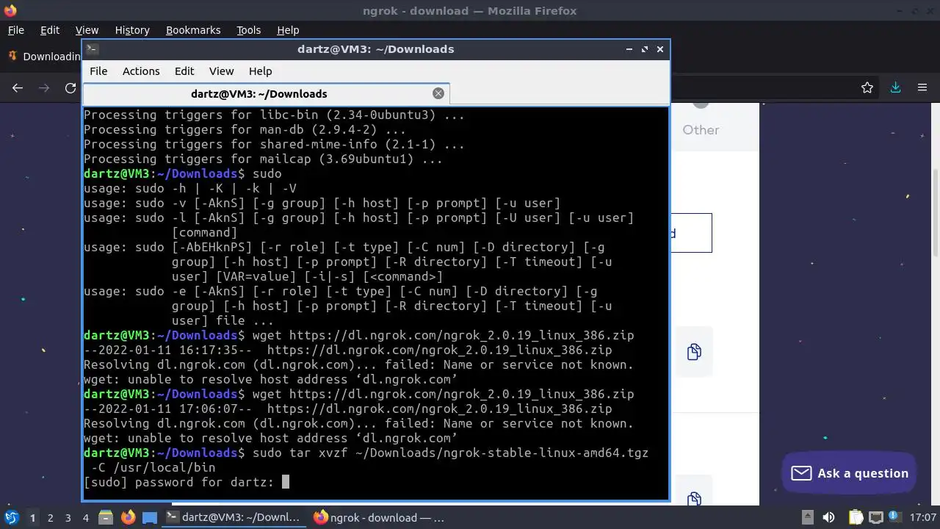Screen dimensions: 940x529
Task: Click the eject removable media tray icon
Action: [x=807, y=517]
